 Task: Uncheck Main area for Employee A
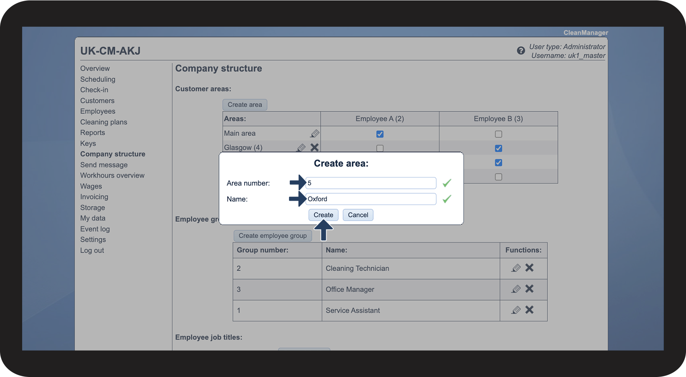[380, 134]
